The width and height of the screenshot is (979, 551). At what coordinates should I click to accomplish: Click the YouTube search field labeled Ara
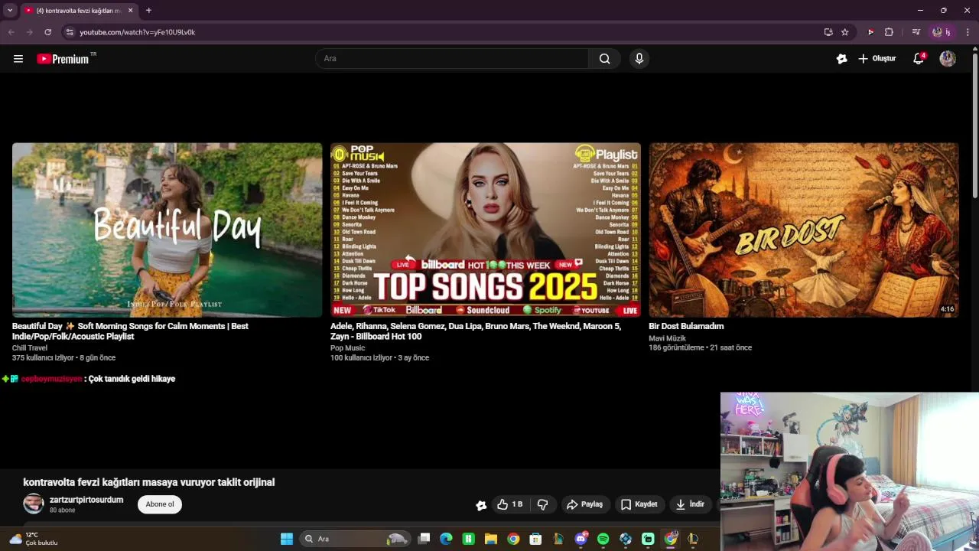point(452,59)
